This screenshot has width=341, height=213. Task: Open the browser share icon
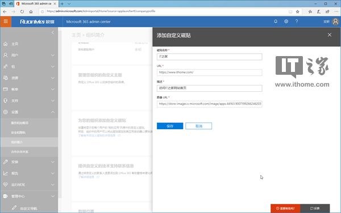point(327,11)
